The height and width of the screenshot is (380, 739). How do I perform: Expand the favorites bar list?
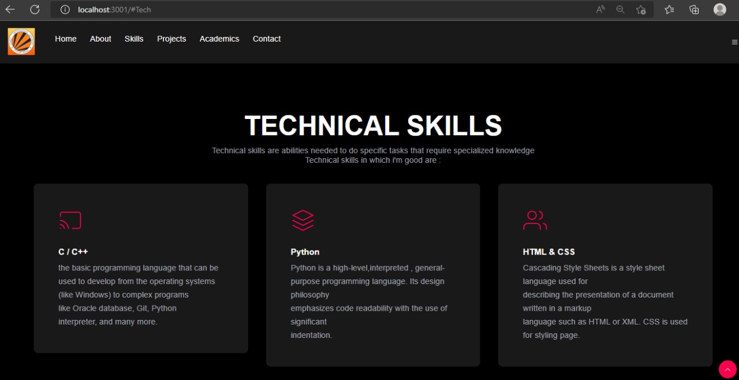pos(669,9)
